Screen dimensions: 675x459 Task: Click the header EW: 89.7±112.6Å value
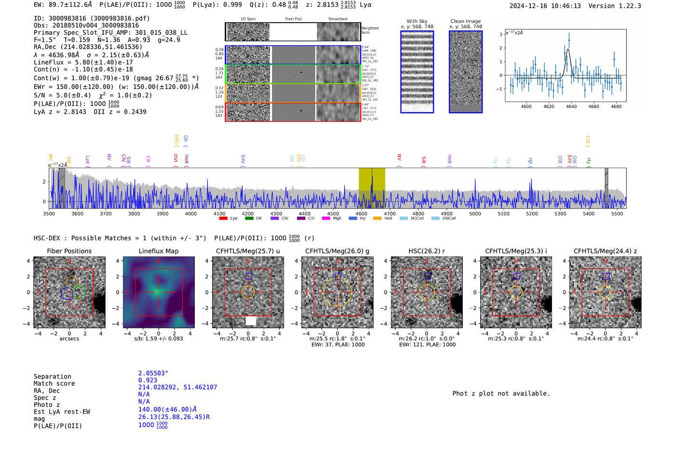coord(63,4)
